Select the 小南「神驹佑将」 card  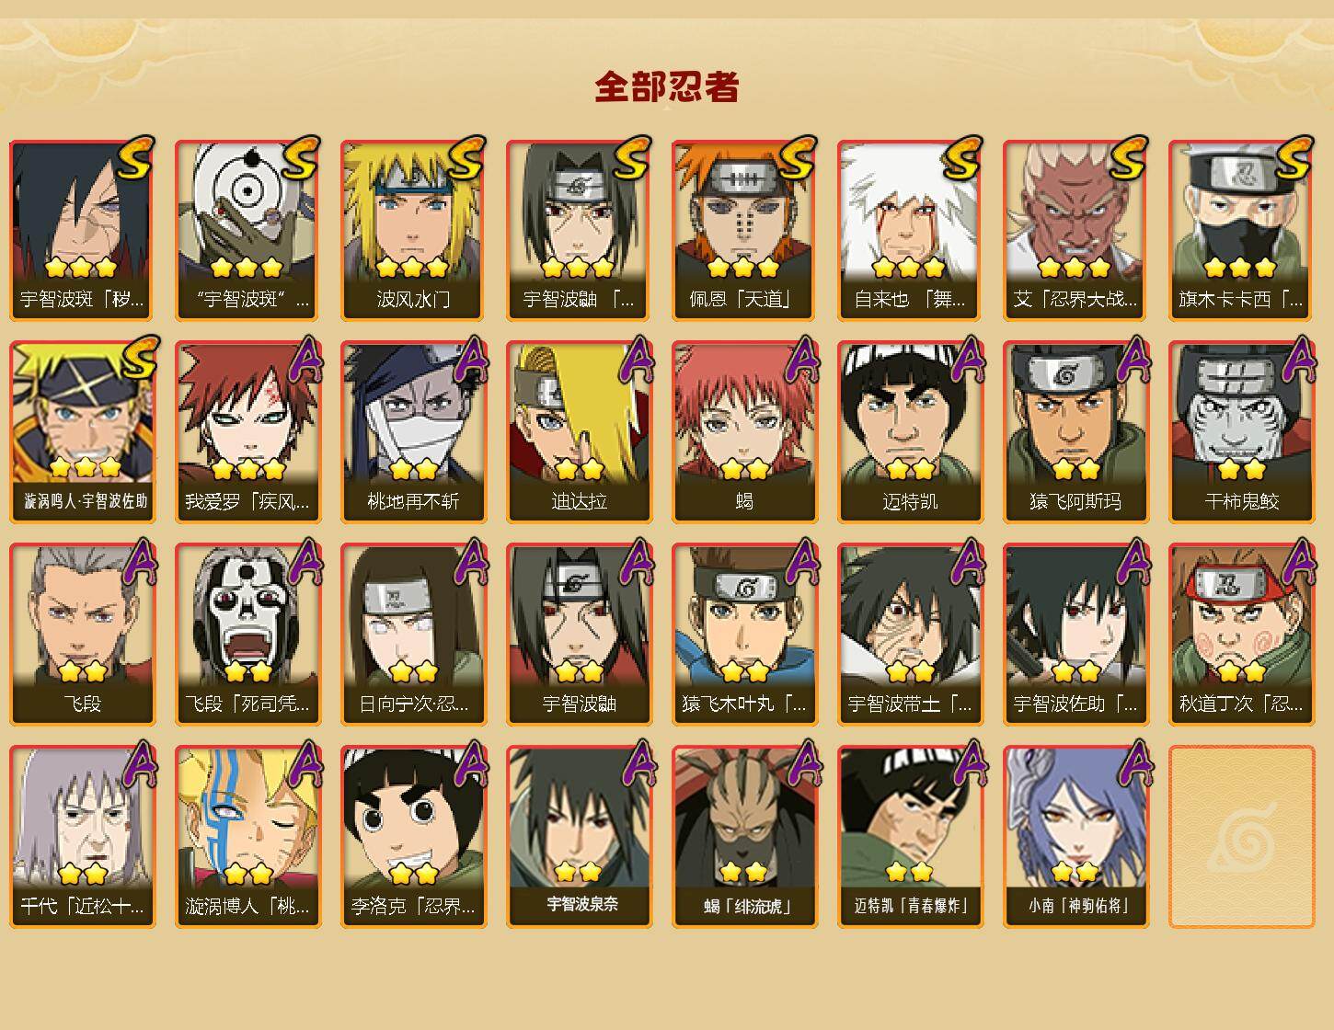[x=1075, y=837]
